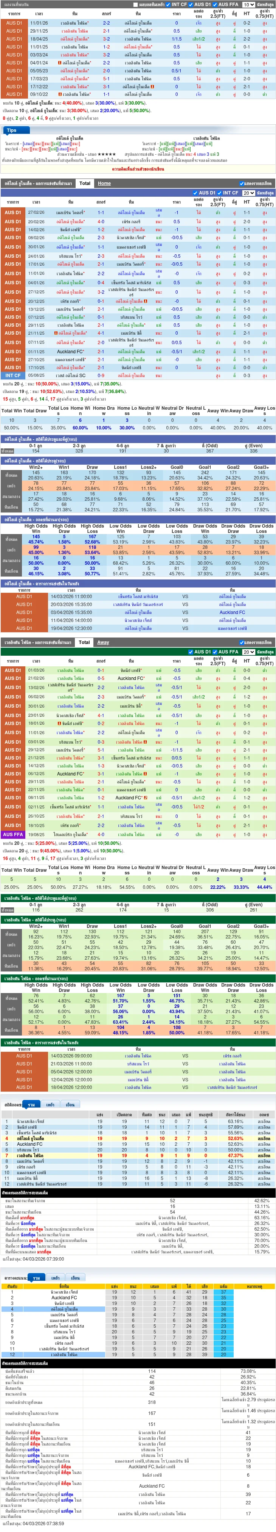Select เยือน tab in league points table

click(x=75, y=1277)
